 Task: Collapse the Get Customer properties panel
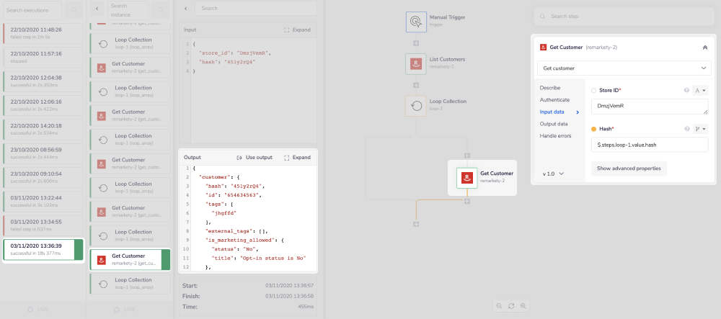tap(704, 48)
